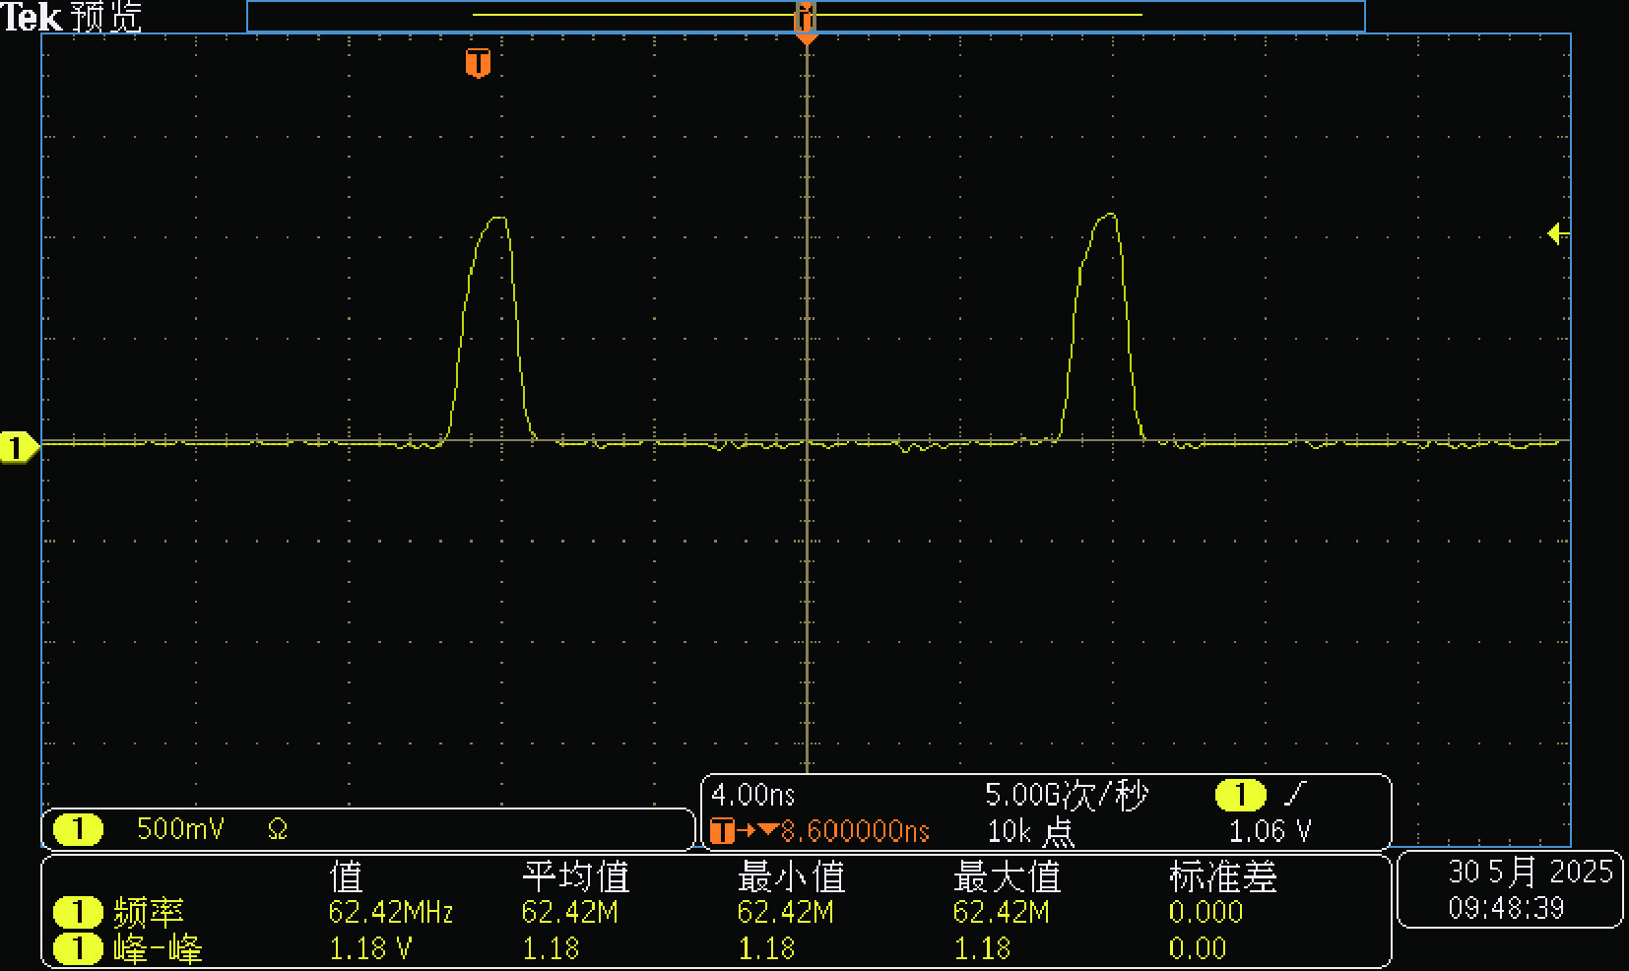The width and height of the screenshot is (1629, 971).
Task: Click the 5.00G次/秒 sample rate readout
Action: (1067, 795)
